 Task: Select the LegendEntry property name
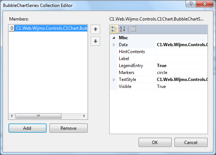(x=131, y=66)
